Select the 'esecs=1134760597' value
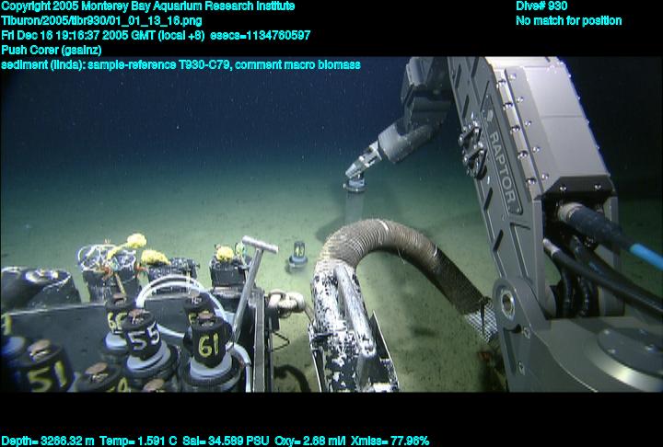 (260, 36)
